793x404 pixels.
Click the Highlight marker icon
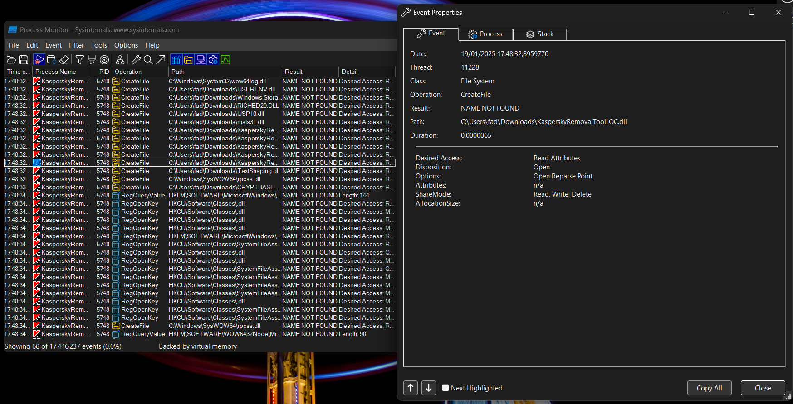[92, 60]
